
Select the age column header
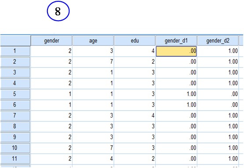(x=93, y=41)
